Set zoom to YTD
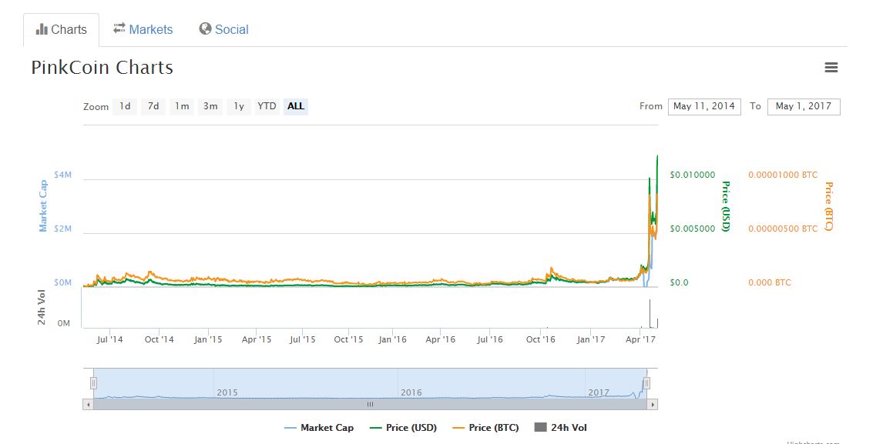 (x=267, y=106)
